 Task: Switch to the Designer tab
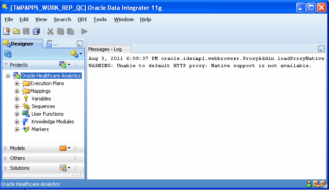[x=22, y=44]
